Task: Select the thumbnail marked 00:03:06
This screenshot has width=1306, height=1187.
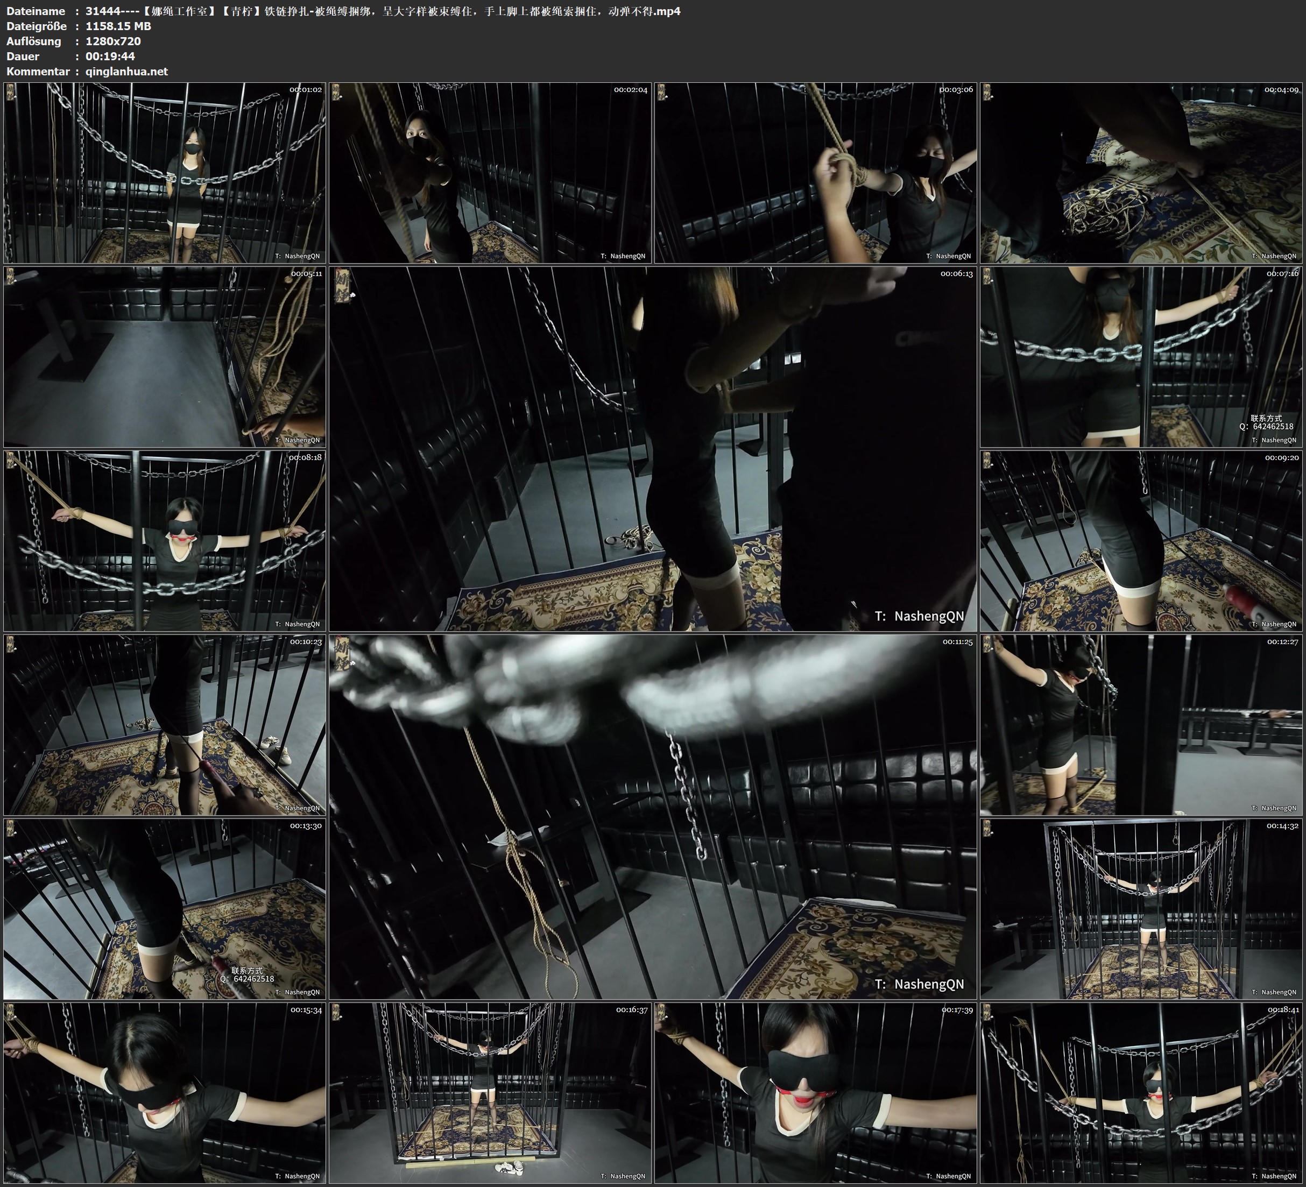Action: [816, 172]
